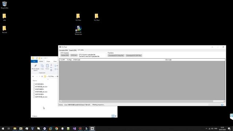Click the DTC table left scroll arrow
Screen dimensions: 233x131
(60, 101)
